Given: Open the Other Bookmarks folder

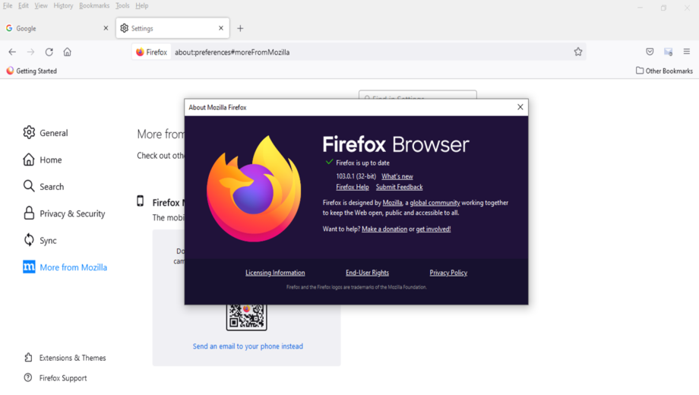Looking at the screenshot, I should click(x=664, y=71).
